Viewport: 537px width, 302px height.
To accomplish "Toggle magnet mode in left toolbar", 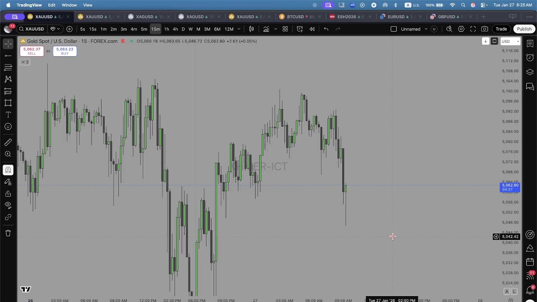I will (x=8, y=170).
